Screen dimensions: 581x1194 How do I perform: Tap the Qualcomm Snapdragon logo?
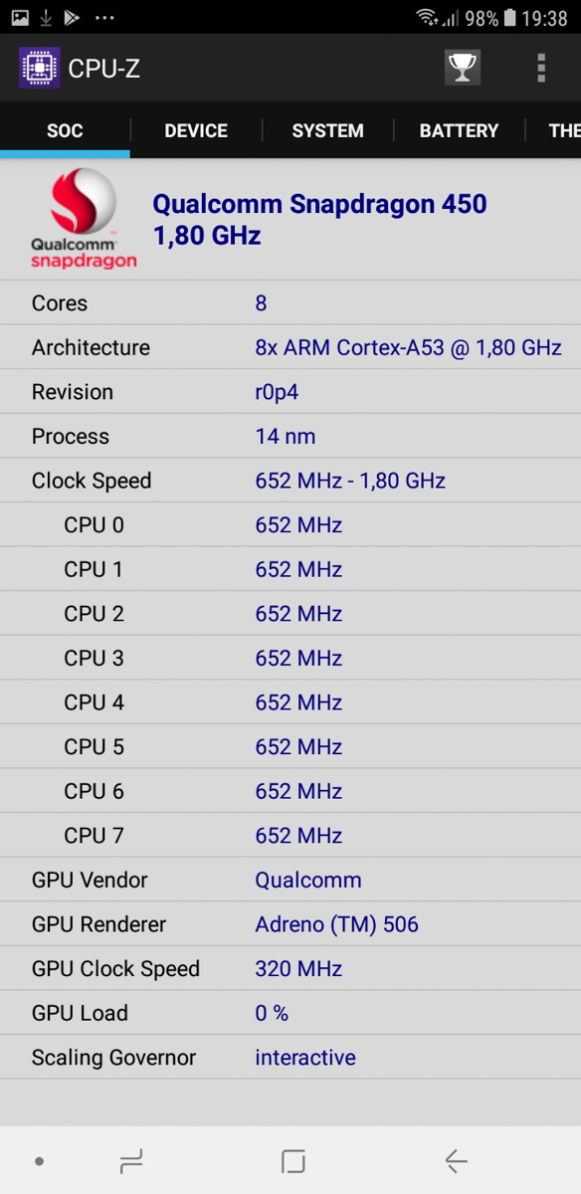pyautogui.click(x=84, y=219)
